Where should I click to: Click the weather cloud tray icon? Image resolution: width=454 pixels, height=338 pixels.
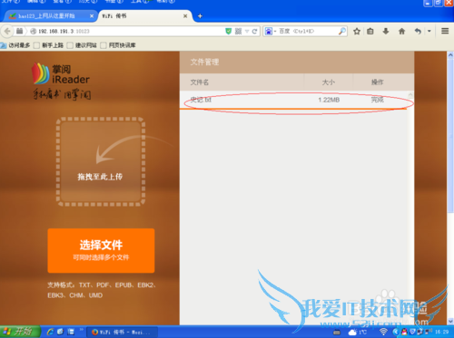[352, 333]
